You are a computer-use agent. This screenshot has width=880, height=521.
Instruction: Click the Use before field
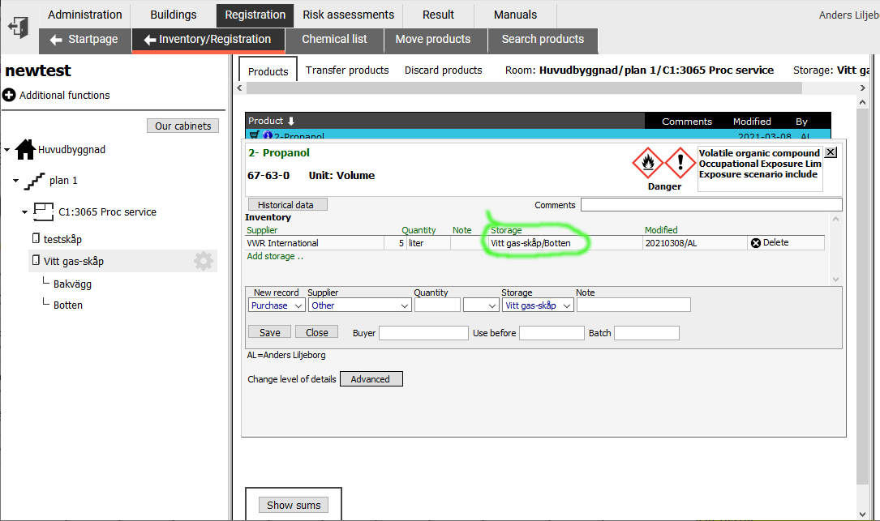(552, 333)
